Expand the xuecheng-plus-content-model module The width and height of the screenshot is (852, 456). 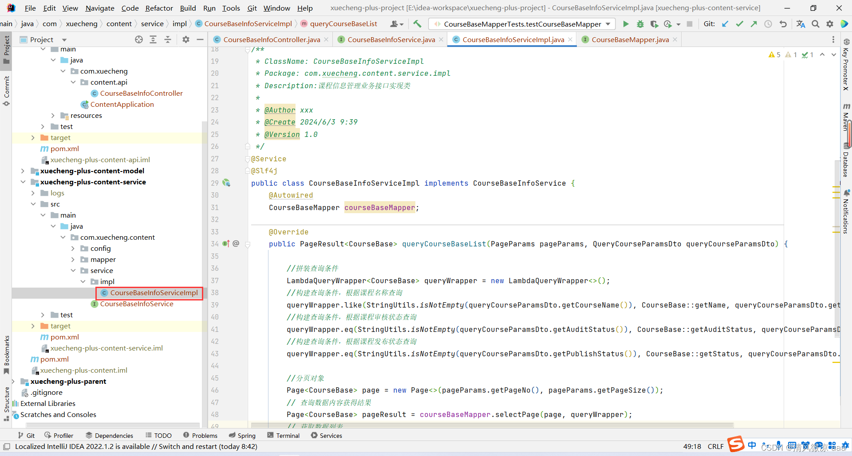pyautogui.click(x=23, y=171)
